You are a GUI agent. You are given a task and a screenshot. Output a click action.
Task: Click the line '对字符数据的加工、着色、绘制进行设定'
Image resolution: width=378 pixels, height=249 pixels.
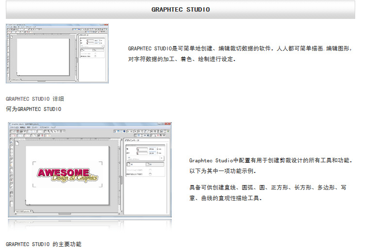(181, 59)
